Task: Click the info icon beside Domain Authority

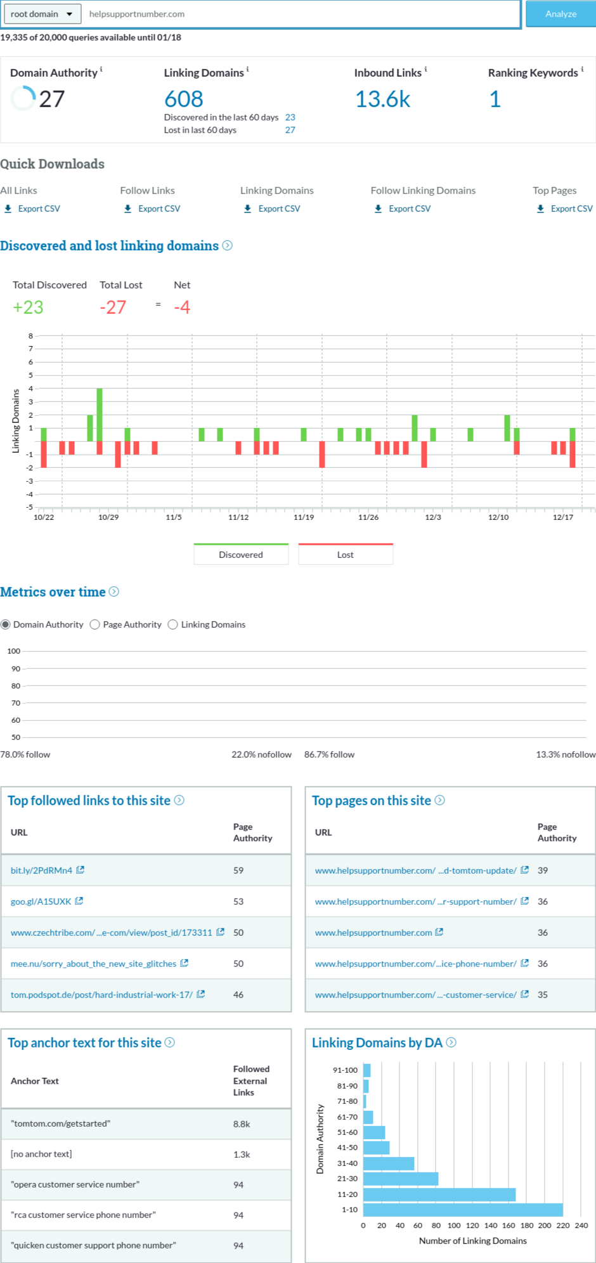Action: pos(101,69)
